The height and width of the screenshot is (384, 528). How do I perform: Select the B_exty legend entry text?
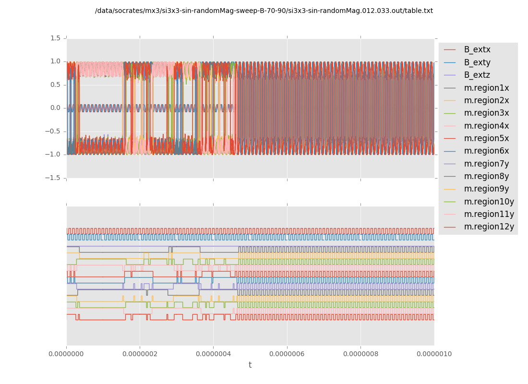pyautogui.click(x=477, y=62)
